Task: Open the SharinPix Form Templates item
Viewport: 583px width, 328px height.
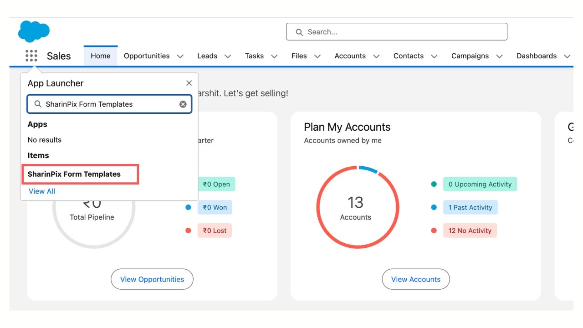Action: 74,174
